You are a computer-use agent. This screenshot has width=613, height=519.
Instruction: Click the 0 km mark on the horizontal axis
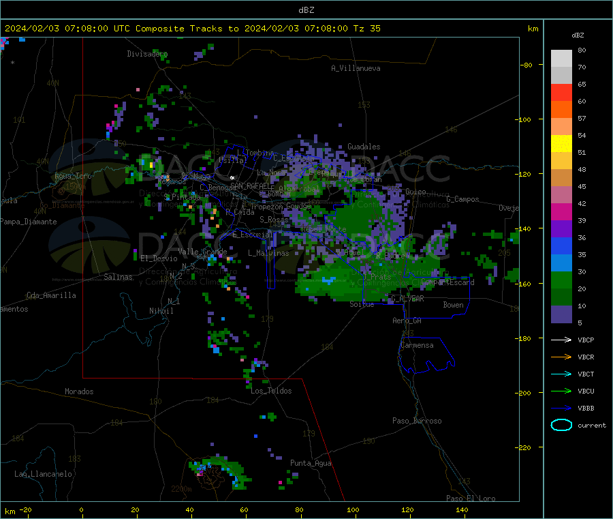pos(81,509)
